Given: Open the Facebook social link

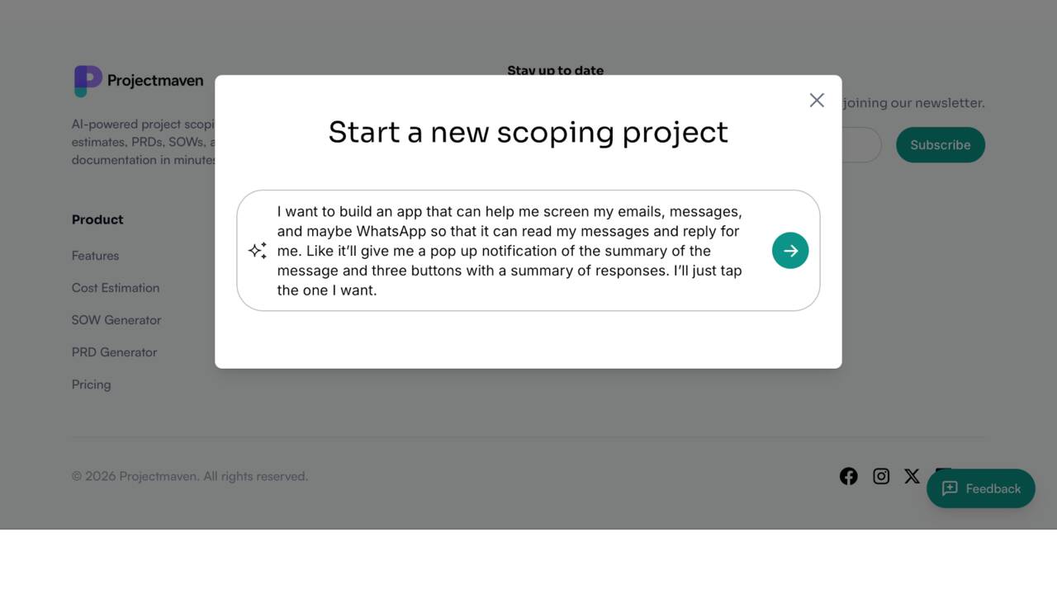Looking at the screenshot, I should (848, 476).
